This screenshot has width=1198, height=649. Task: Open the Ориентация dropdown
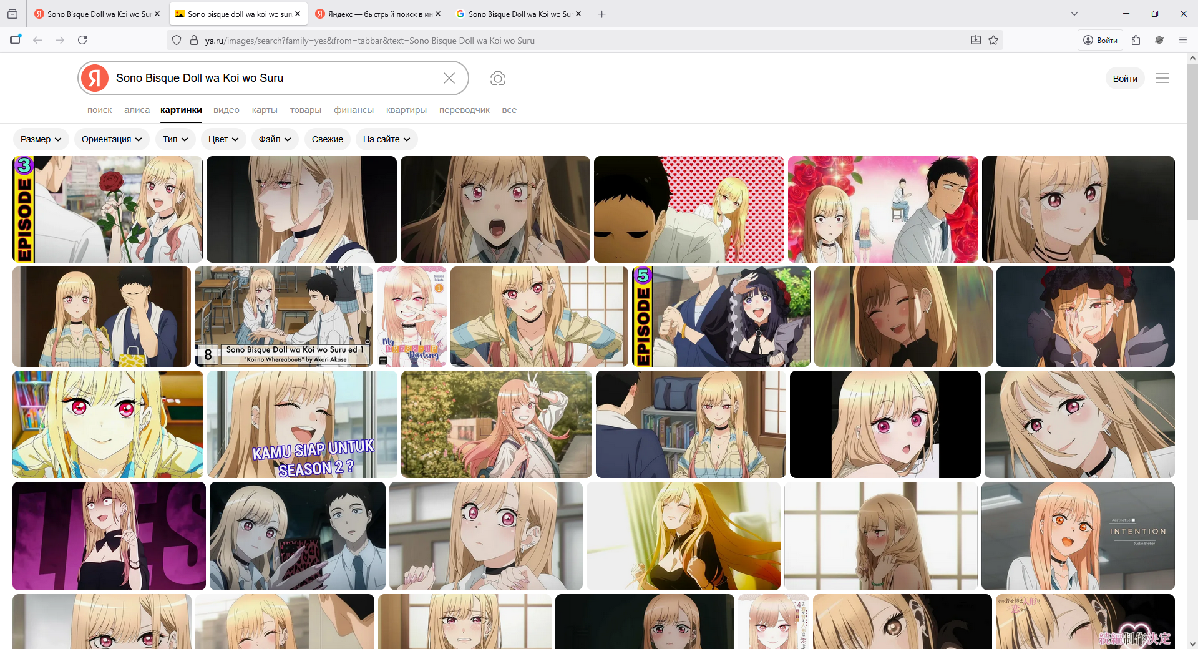tap(112, 139)
